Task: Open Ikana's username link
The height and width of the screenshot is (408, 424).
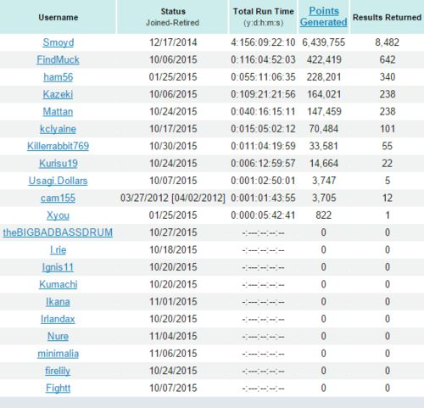Action: (x=58, y=302)
